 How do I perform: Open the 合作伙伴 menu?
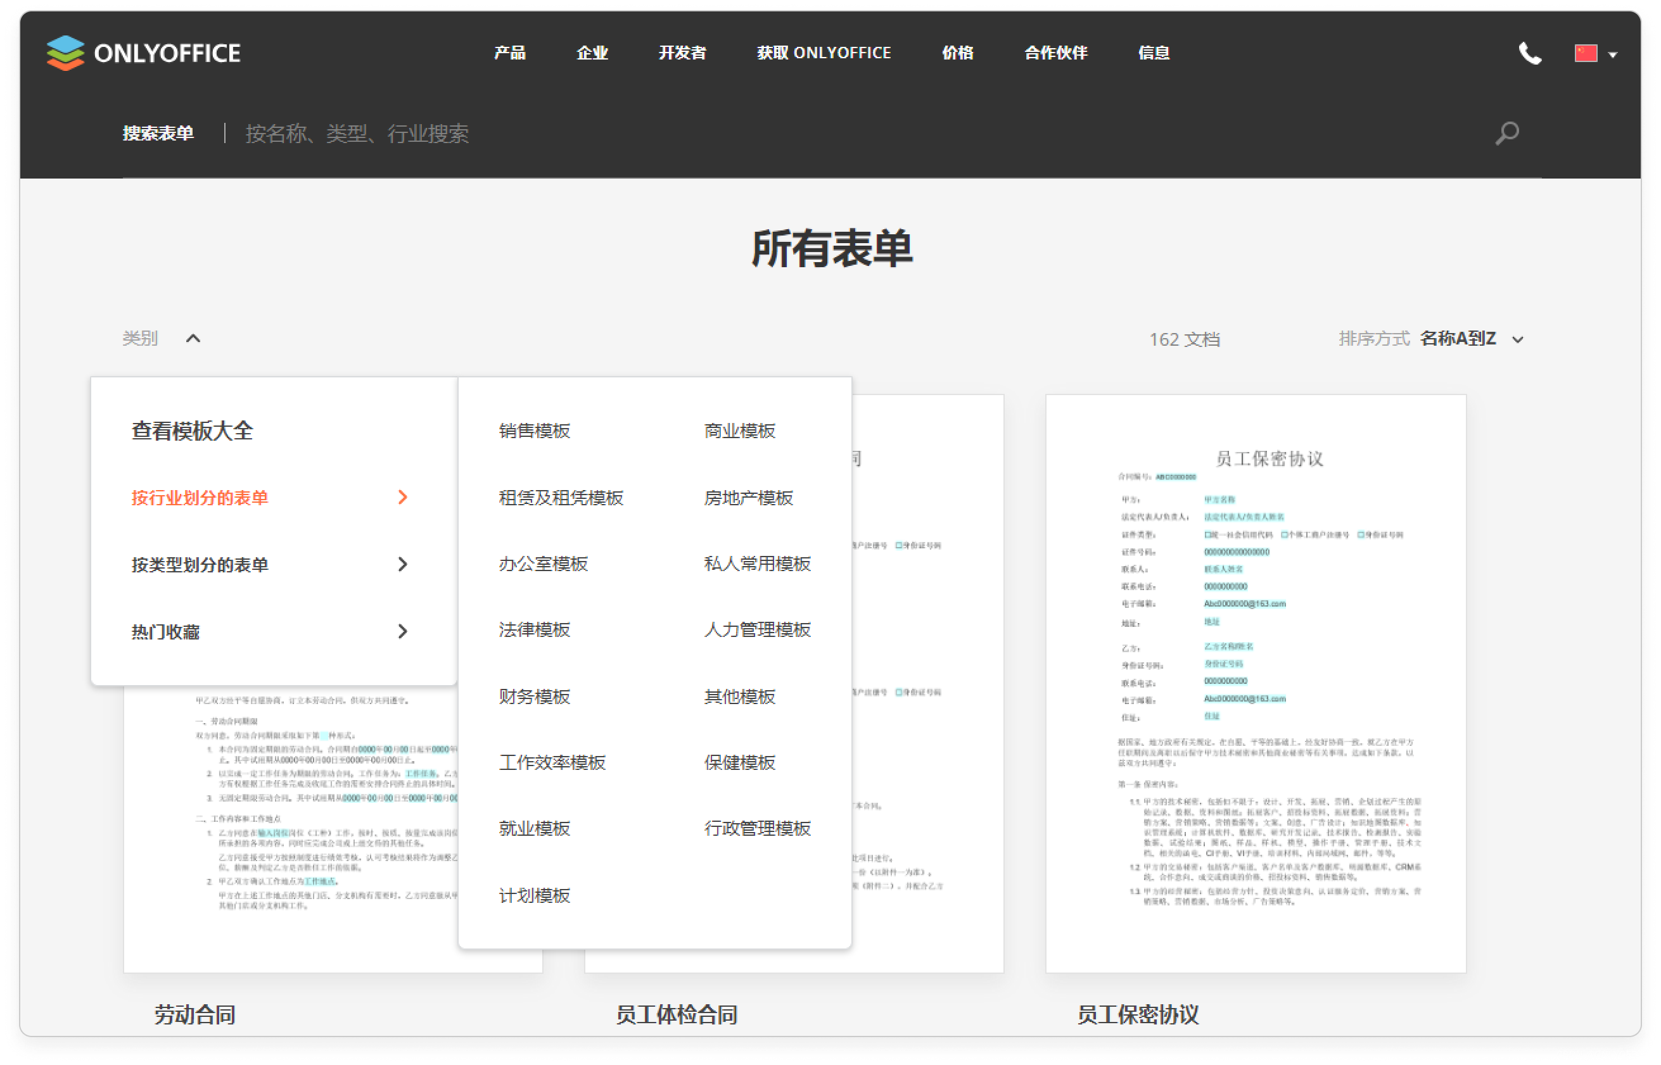click(x=1055, y=53)
